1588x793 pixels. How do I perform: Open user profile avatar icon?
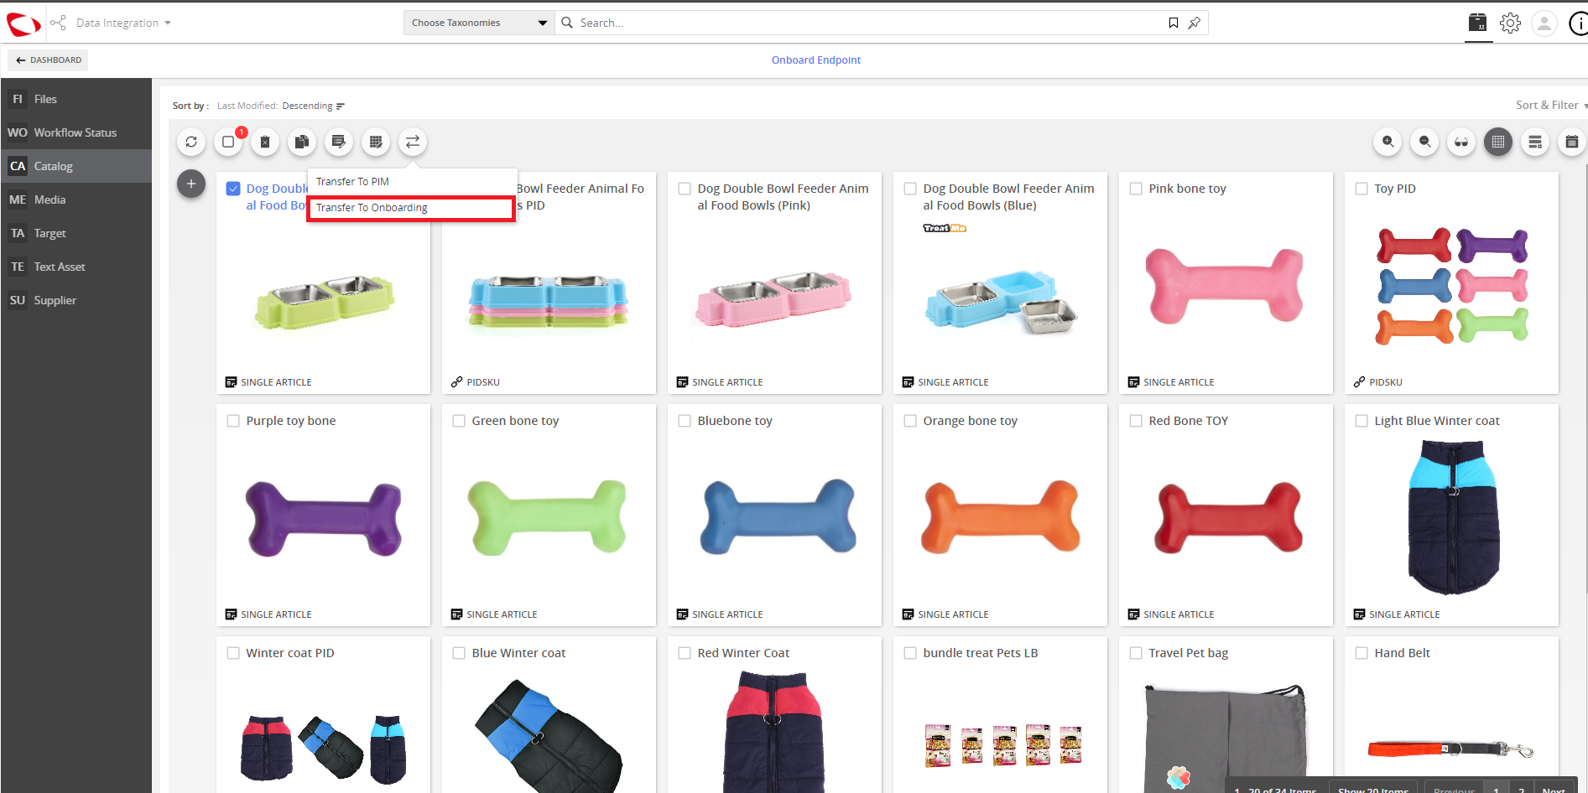[1544, 23]
